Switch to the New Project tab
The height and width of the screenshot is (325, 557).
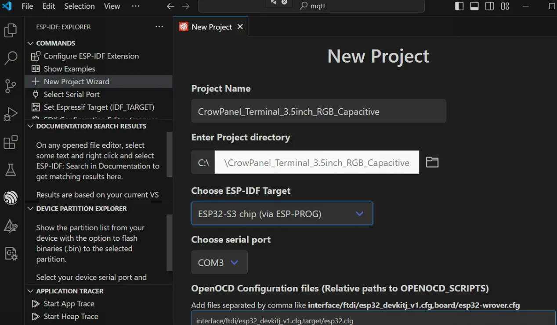pos(211,27)
